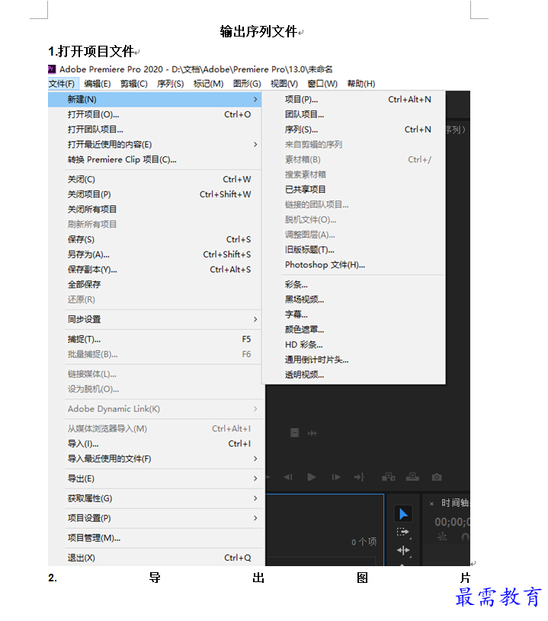The width and height of the screenshot is (548, 621).
Task: Open the 剪辑(C) menu
Action: point(134,84)
